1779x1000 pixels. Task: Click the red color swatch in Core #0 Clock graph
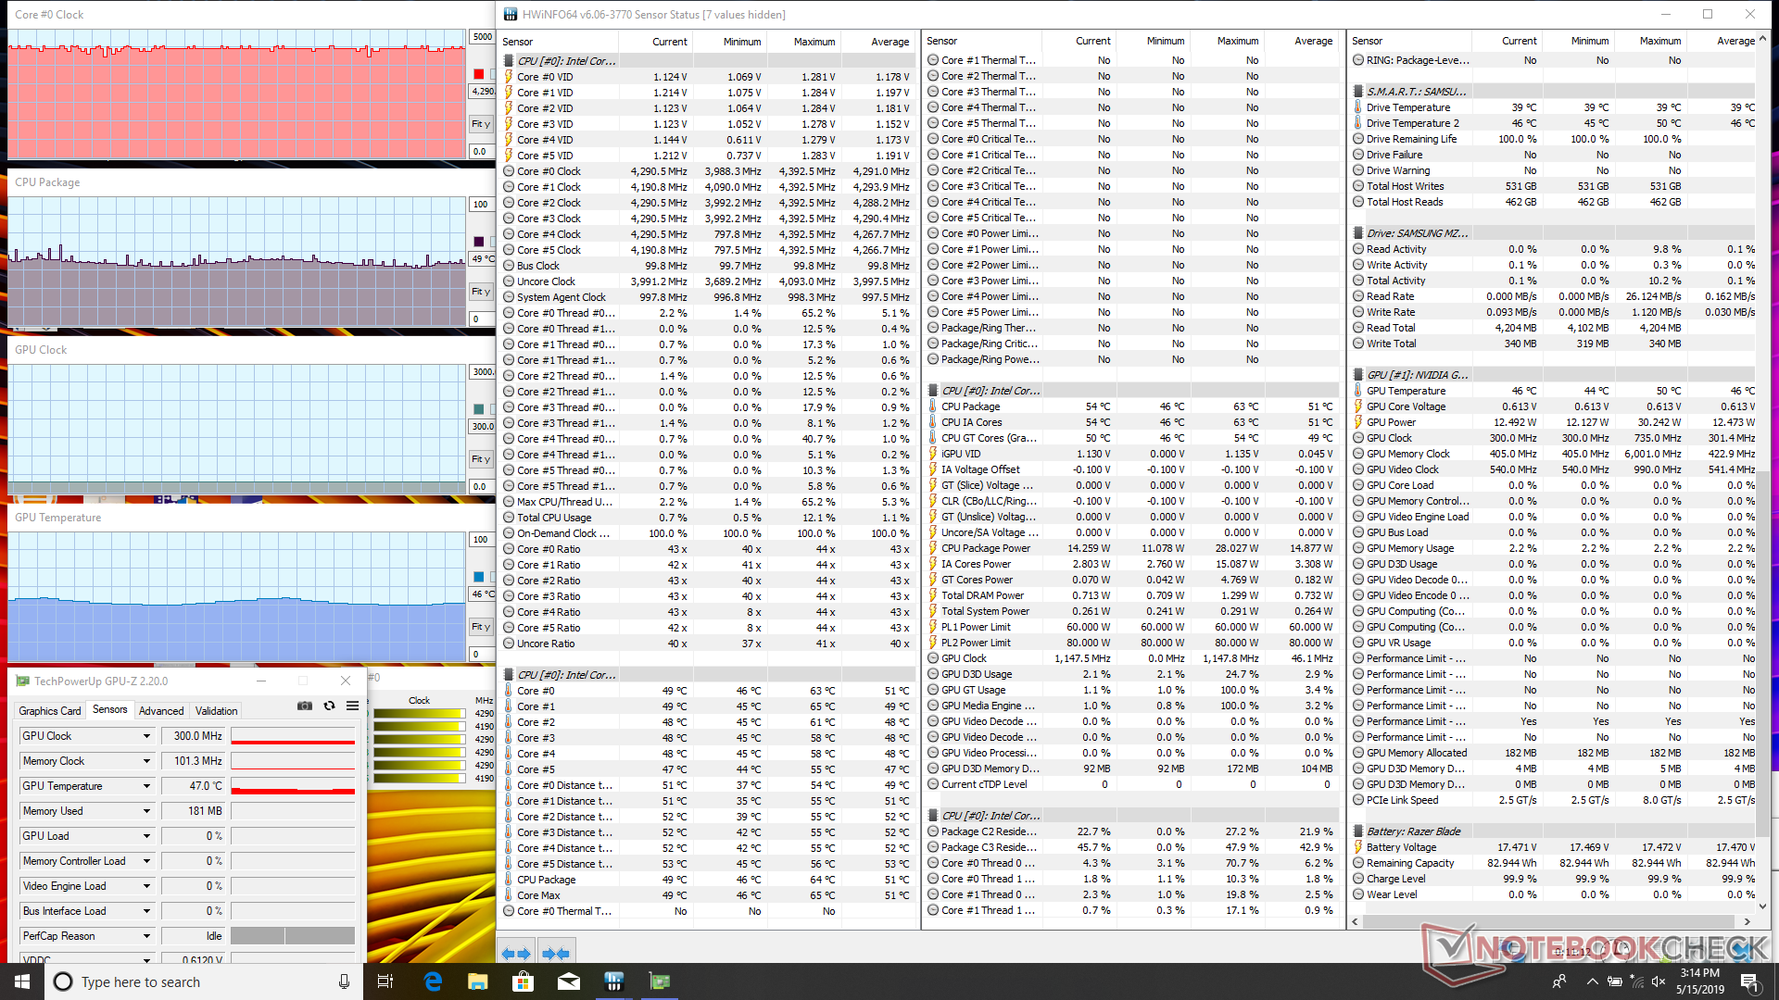[x=478, y=74]
